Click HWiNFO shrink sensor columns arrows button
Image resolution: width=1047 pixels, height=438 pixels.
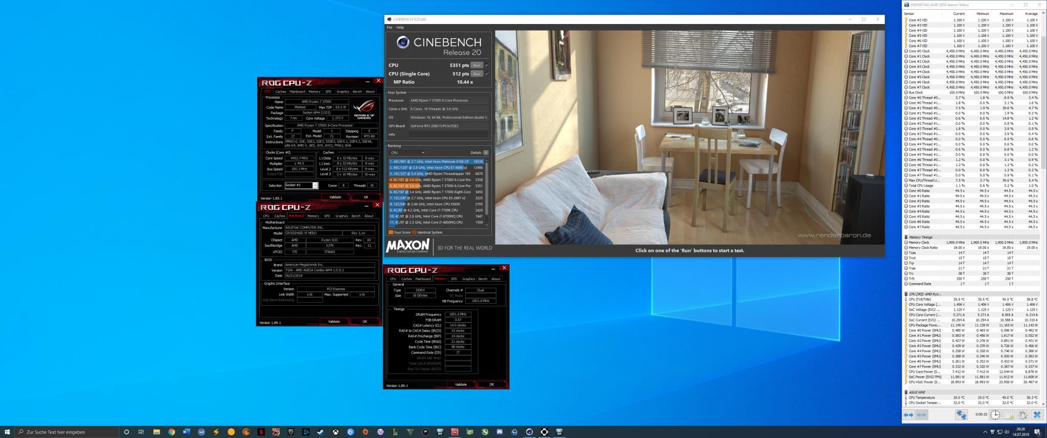(x=922, y=415)
